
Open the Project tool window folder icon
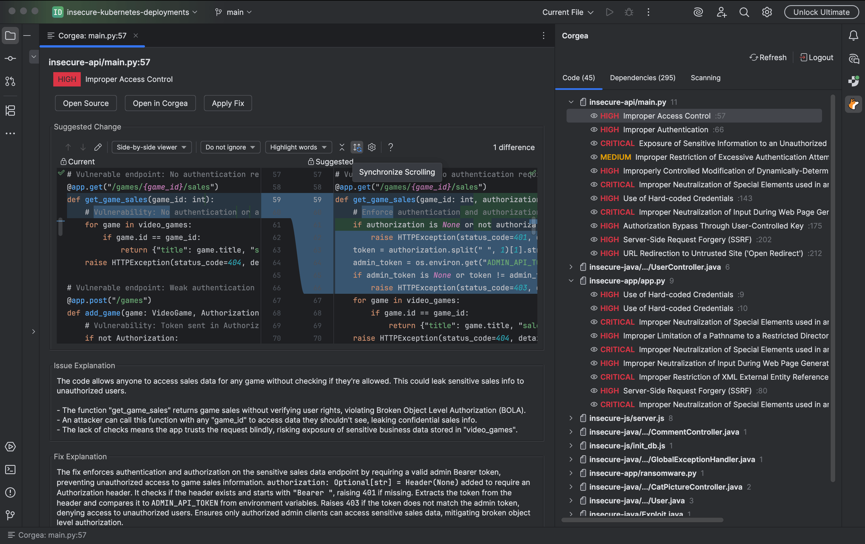click(x=10, y=36)
